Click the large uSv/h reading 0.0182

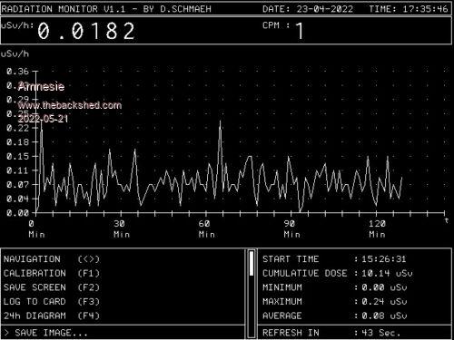(86, 31)
